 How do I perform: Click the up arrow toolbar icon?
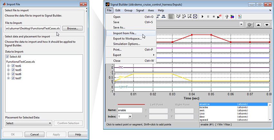tap(227, 16)
